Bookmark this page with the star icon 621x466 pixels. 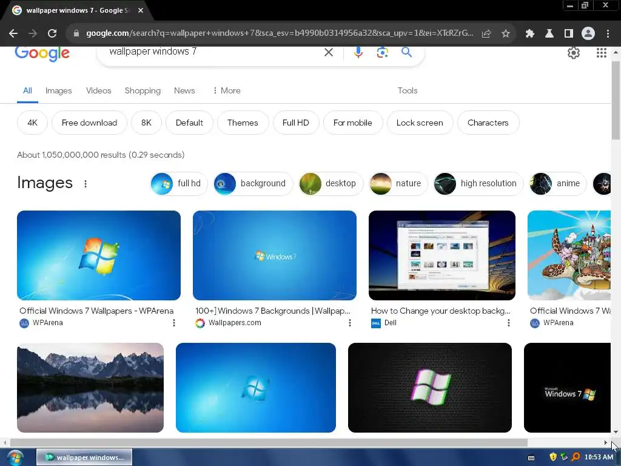[x=506, y=33]
